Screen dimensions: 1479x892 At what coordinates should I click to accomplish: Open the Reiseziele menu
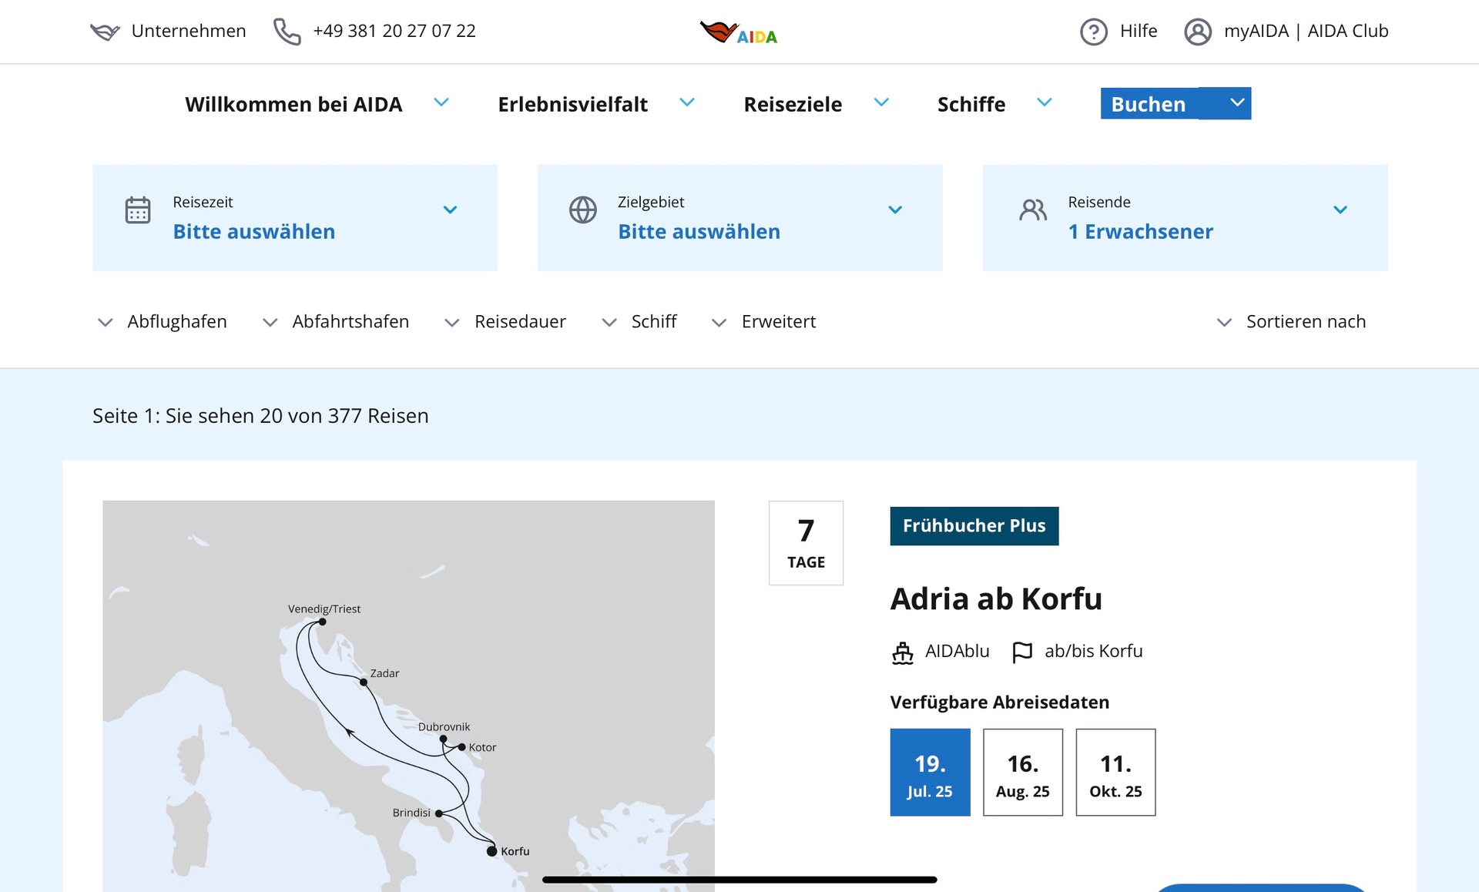coord(793,104)
